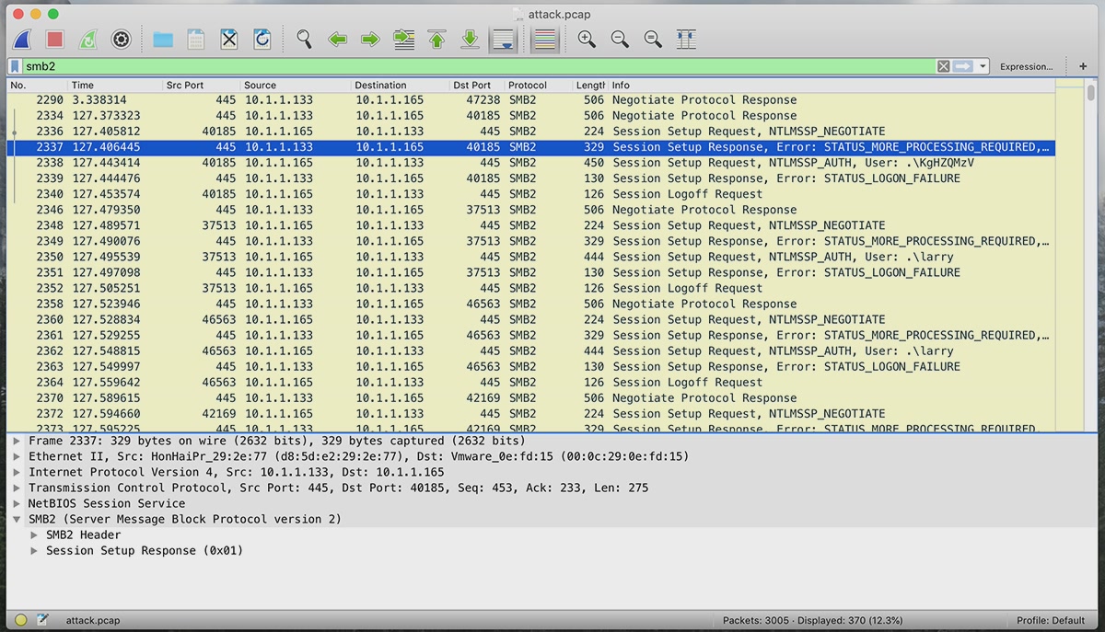Collapse the SMB2 protocol tree

click(17, 519)
